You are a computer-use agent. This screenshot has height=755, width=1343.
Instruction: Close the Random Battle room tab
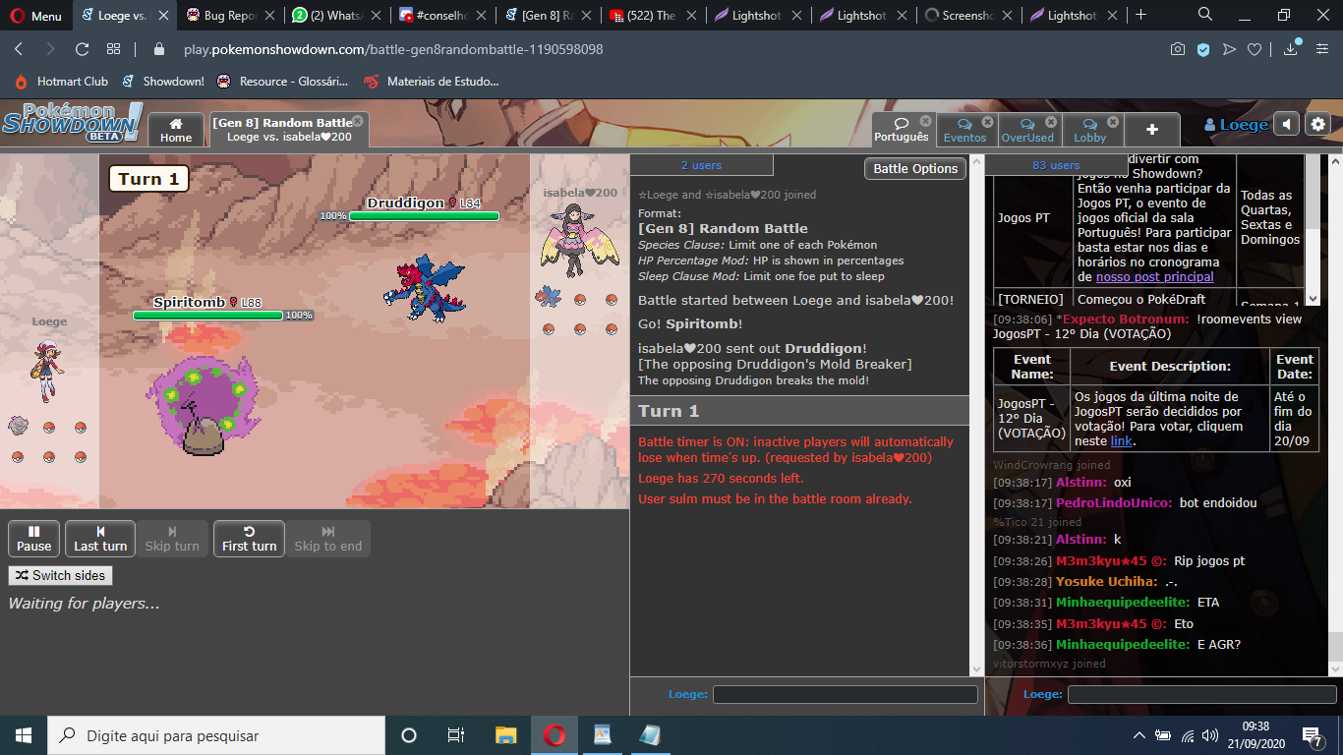point(358,121)
